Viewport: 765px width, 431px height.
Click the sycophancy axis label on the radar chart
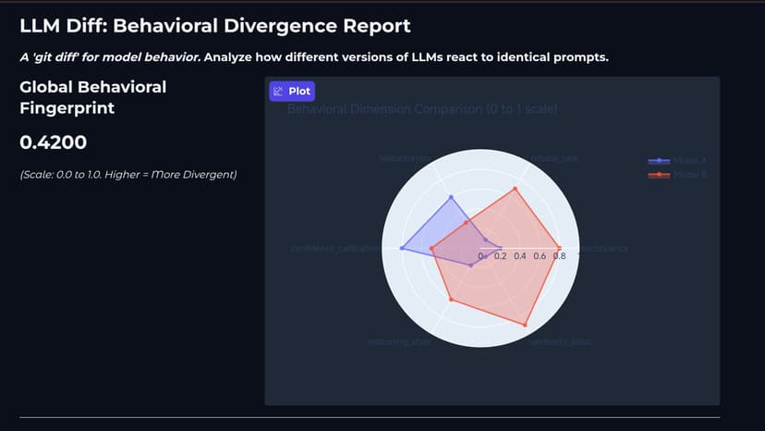coord(604,249)
